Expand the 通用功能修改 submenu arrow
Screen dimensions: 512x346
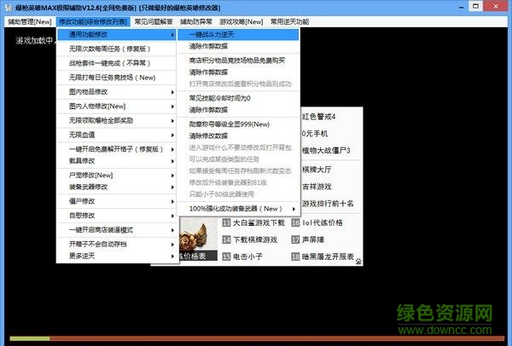click(x=172, y=35)
